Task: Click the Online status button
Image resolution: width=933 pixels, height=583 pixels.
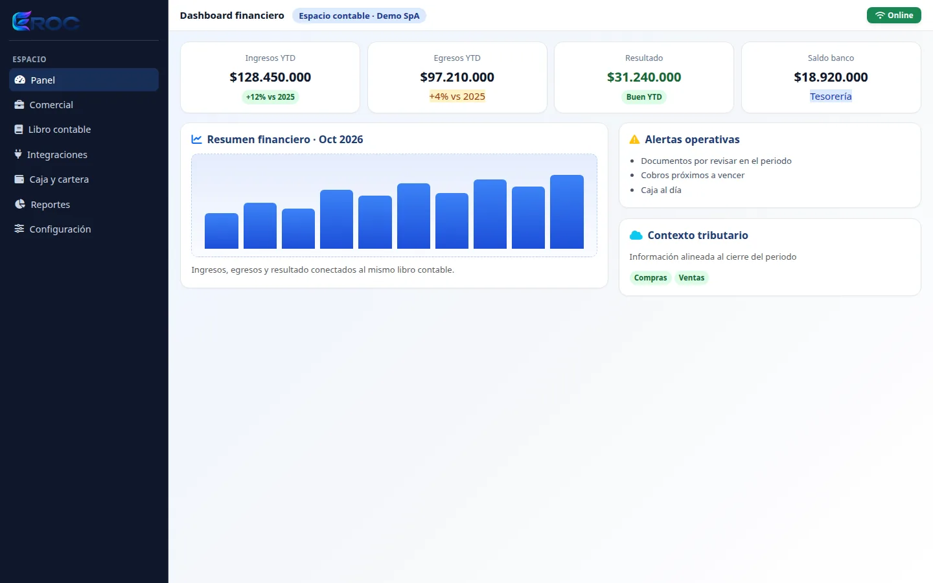Action: click(x=893, y=16)
